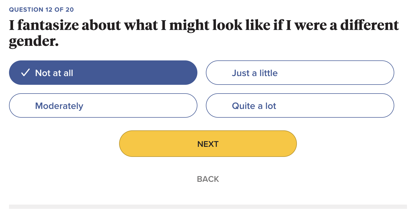Click the number 20 in the question counter

70,10
